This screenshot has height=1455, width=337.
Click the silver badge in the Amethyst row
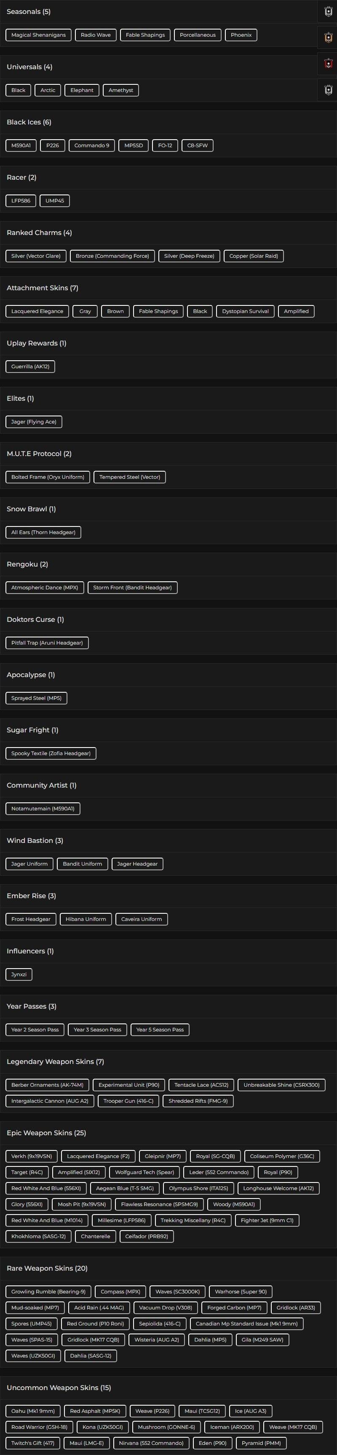(x=329, y=90)
